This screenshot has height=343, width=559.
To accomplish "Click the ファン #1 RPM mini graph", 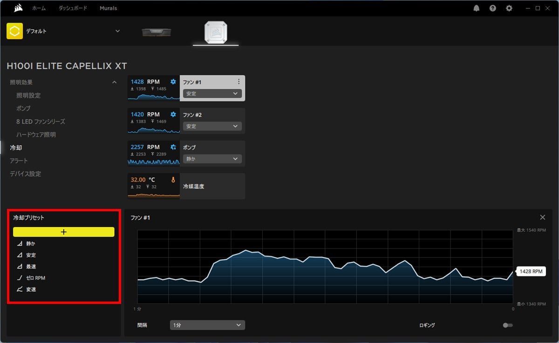I will point(154,97).
